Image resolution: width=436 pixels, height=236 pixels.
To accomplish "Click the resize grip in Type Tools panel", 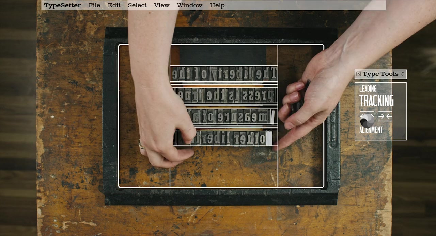I will tap(403, 137).
